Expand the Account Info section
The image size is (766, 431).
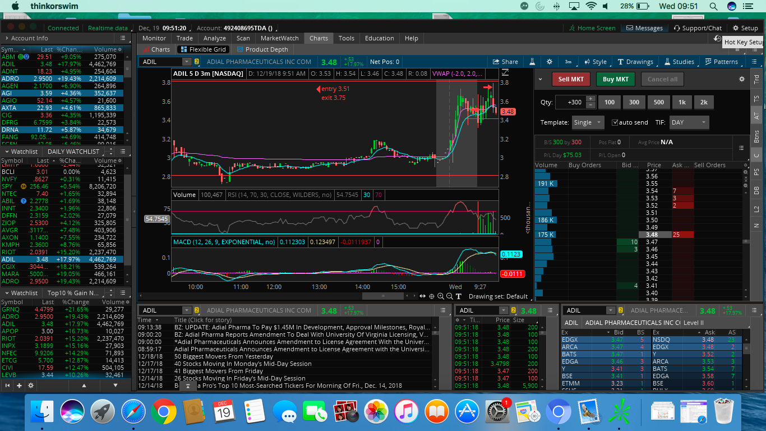[x=6, y=38]
